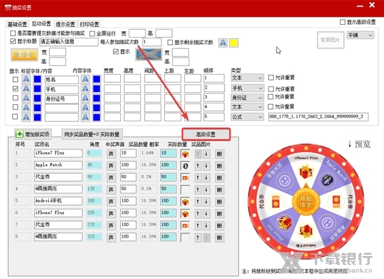Open 平铺 background mode dropdown
This screenshot has height=279, width=384.
click(x=360, y=35)
